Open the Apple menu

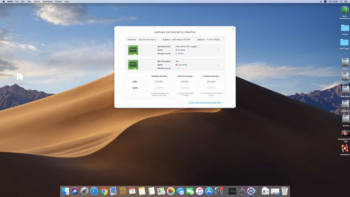(x=3, y=1)
